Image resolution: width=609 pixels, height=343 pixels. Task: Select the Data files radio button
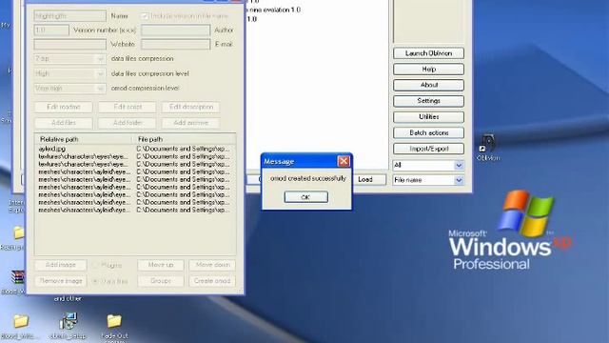95,281
